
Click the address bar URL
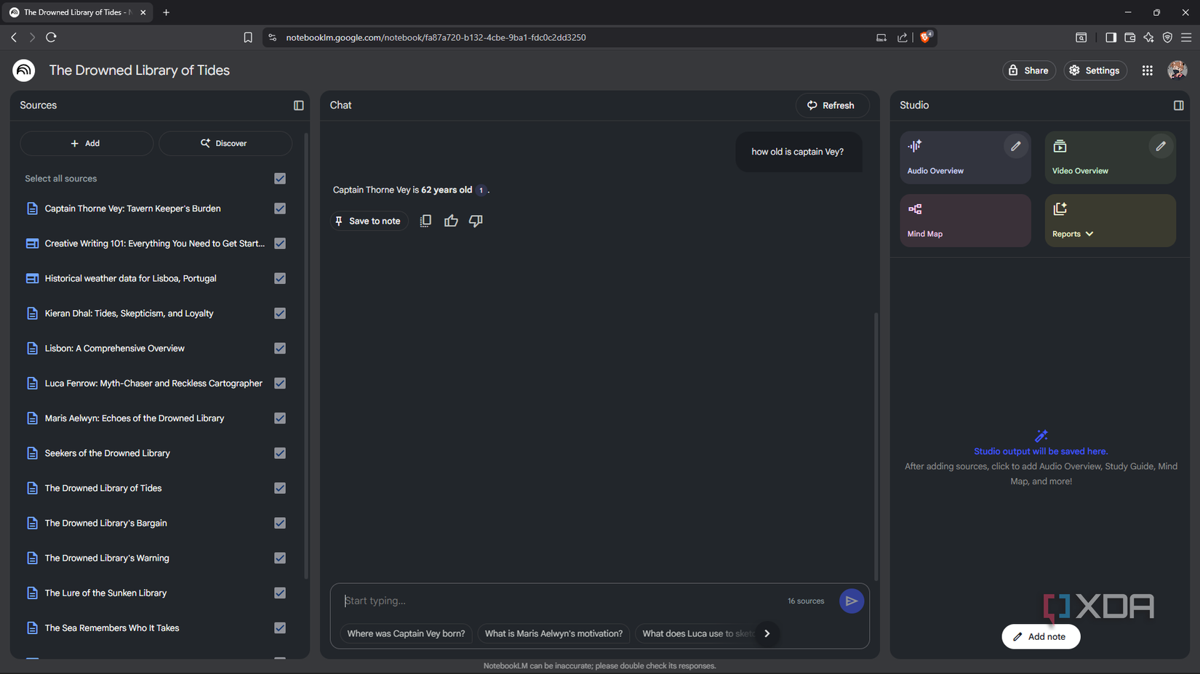pyautogui.click(x=435, y=37)
